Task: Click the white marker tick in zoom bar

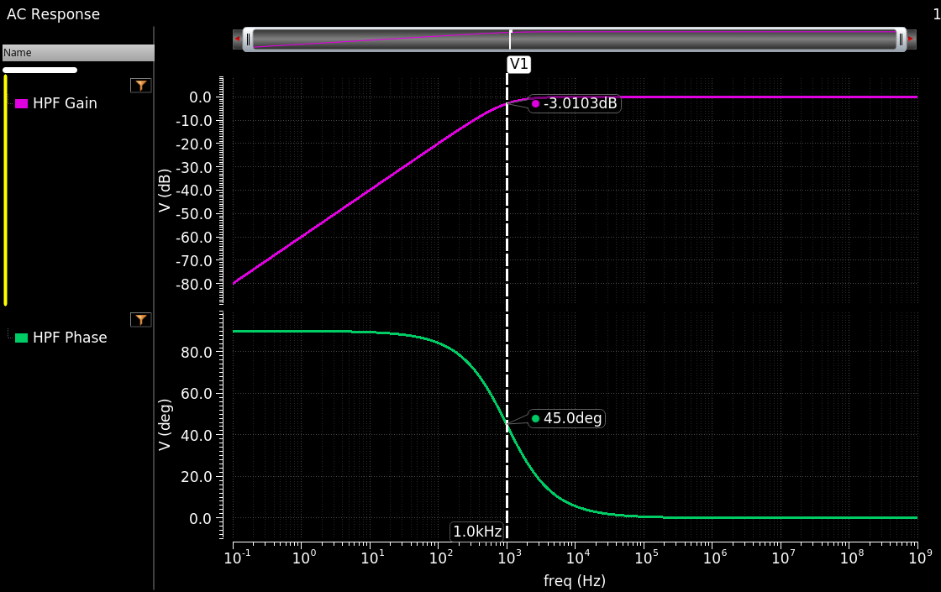Action: pos(510,39)
